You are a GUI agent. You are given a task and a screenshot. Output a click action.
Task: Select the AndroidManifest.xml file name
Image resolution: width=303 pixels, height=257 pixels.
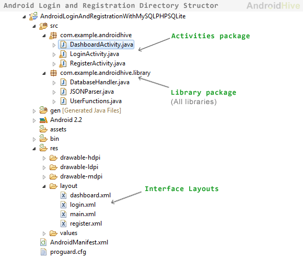[x=79, y=242]
